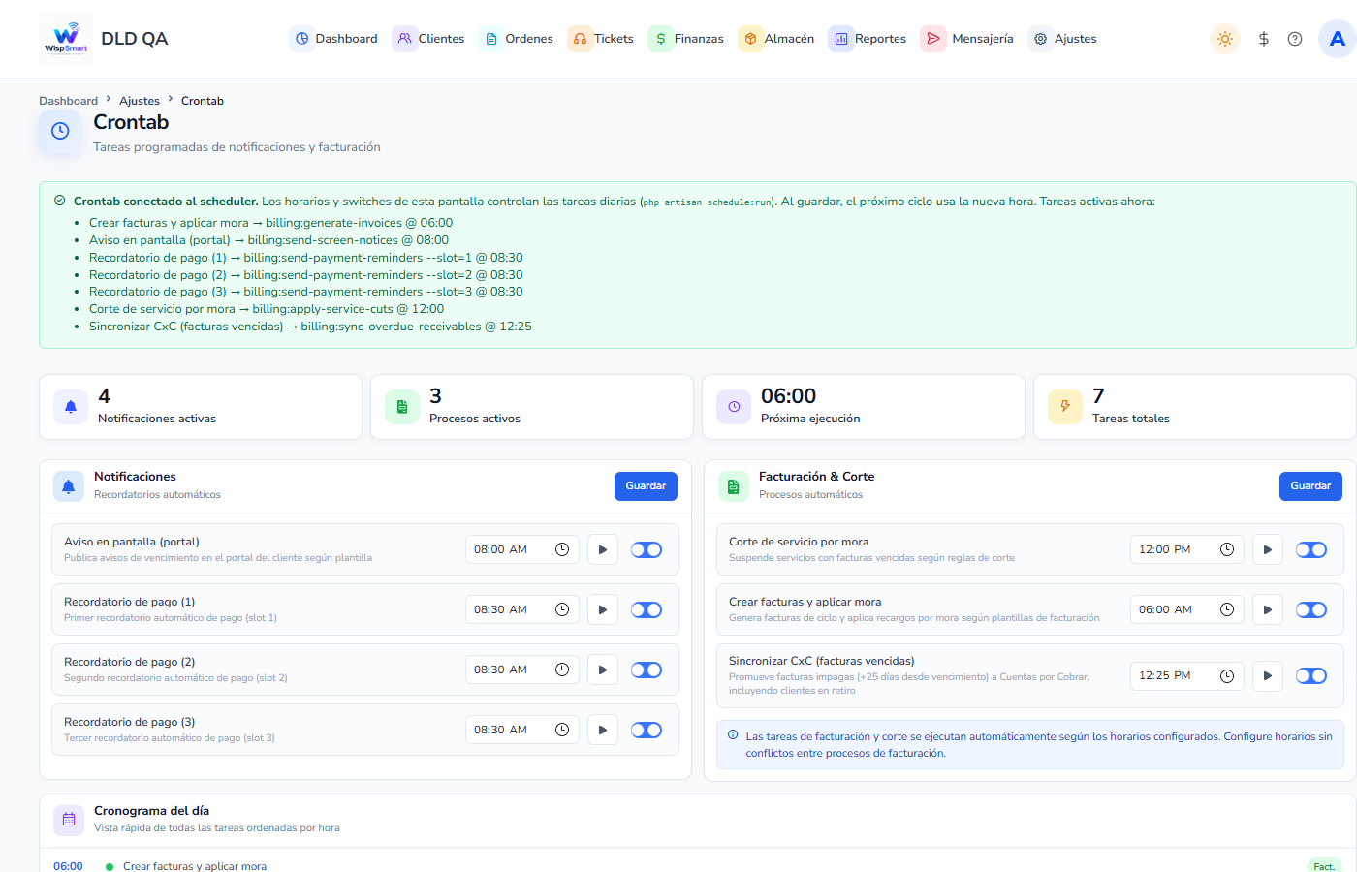
Task: Go to Dashboard via breadcrumb
Action: (x=68, y=101)
